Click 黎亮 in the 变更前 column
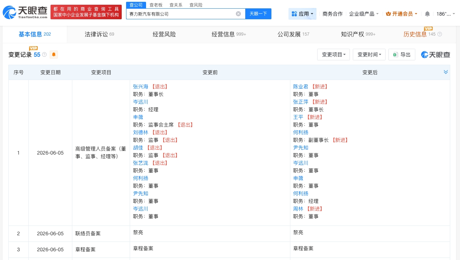Screen dimensions: 460x260 coord(138,232)
